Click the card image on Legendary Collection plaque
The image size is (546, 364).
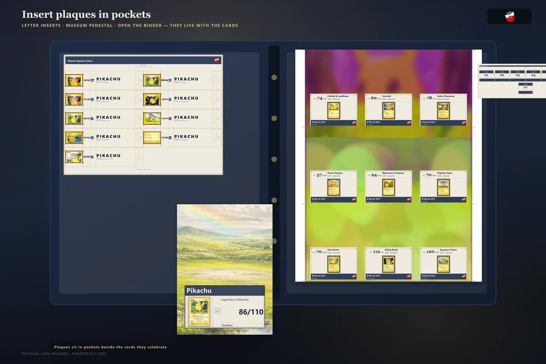coord(199,311)
